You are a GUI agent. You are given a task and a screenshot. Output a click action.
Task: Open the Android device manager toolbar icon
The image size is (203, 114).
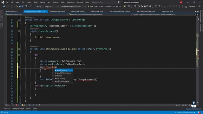[139, 6]
